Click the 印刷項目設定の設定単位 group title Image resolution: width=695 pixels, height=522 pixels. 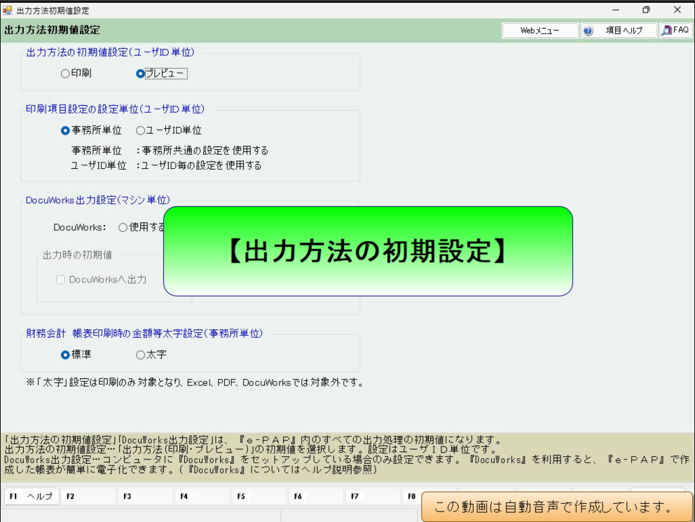115,109
